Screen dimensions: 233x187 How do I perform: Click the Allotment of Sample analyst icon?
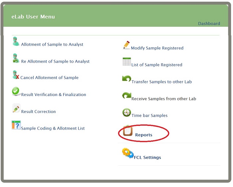(x=16, y=41)
